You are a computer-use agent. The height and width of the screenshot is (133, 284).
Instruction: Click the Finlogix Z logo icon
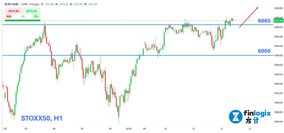pyautogui.click(x=235, y=117)
